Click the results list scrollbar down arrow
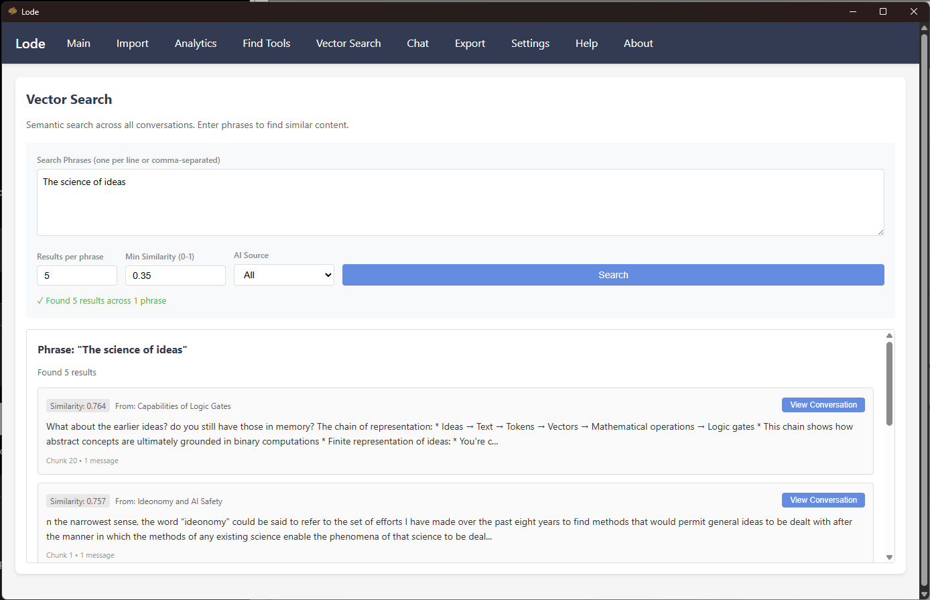This screenshot has width=930, height=600. [889, 557]
